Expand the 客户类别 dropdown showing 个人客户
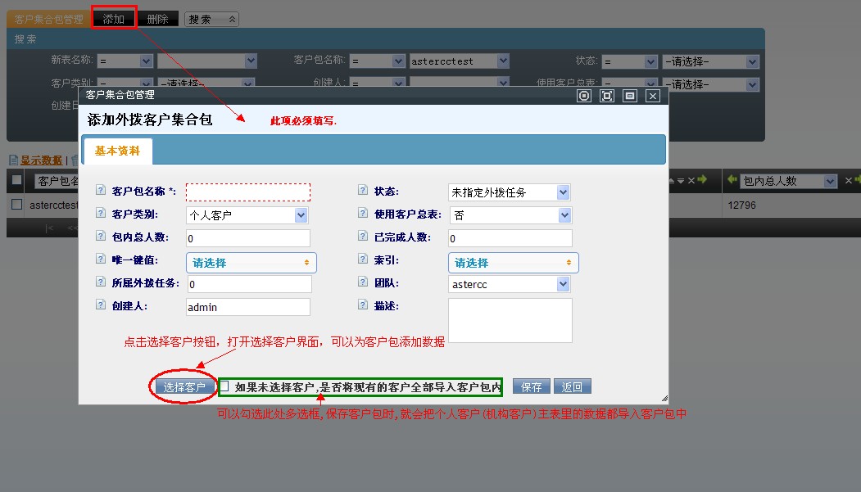The height and width of the screenshot is (492, 861). coord(247,215)
